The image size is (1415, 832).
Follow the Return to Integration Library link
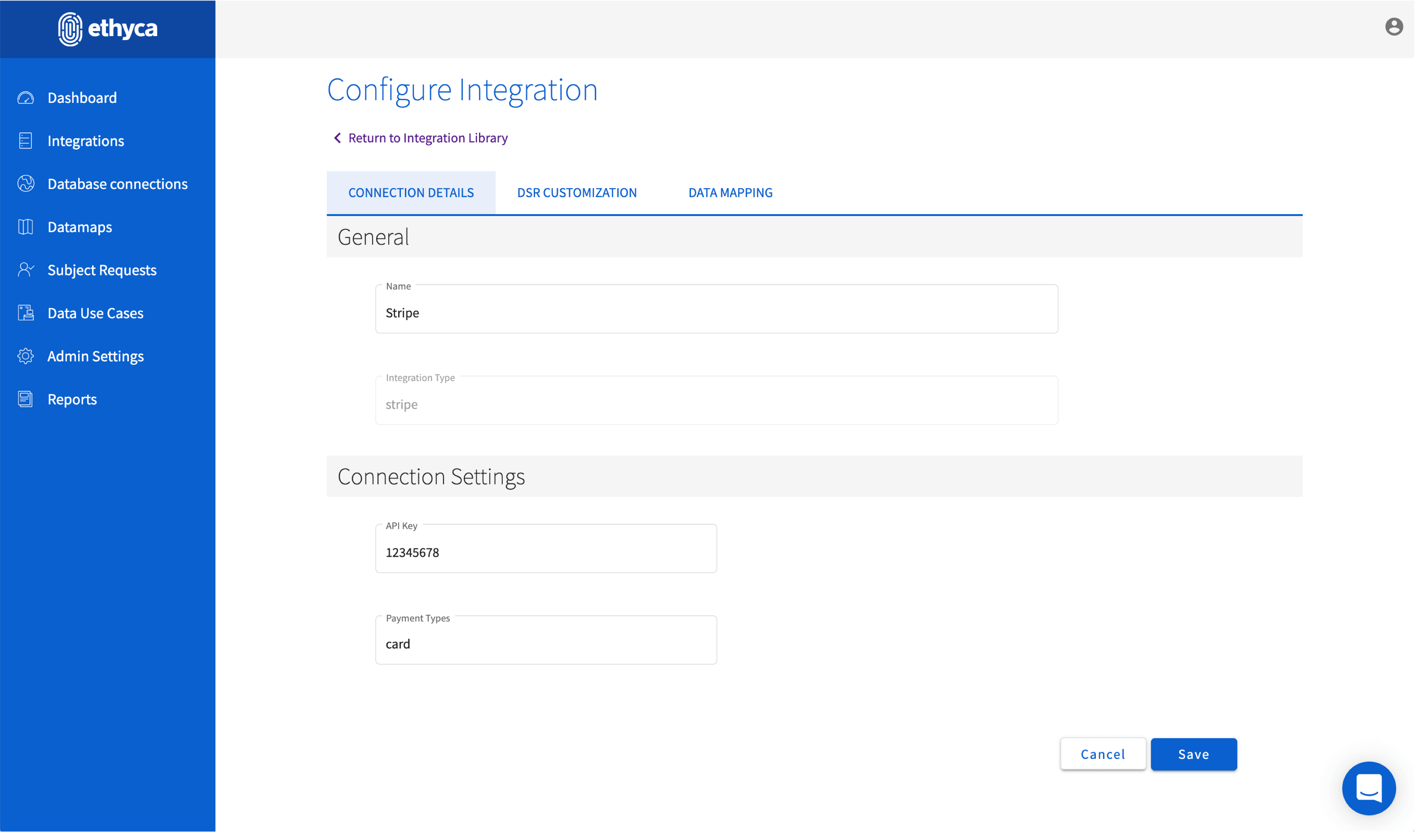(x=428, y=138)
